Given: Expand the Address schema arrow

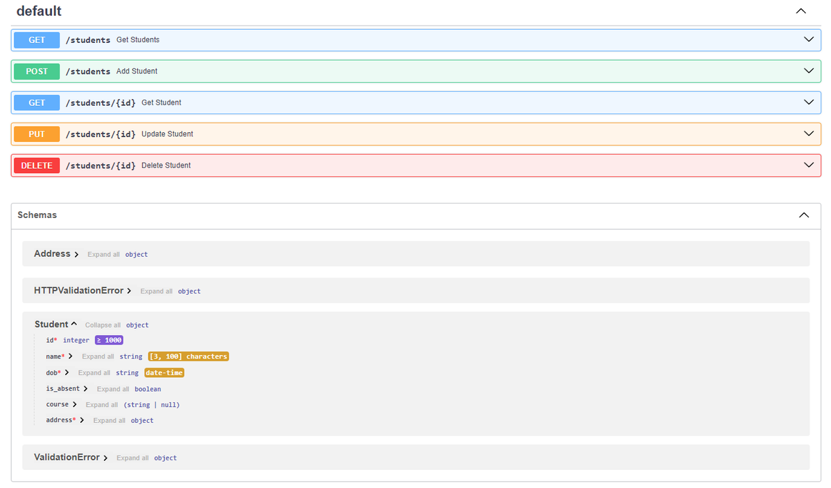Looking at the screenshot, I should point(76,255).
